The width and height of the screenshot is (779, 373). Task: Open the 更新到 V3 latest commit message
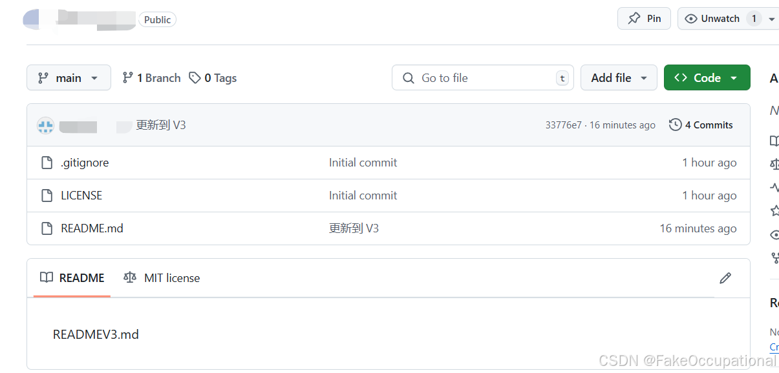[x=160, y=125]
